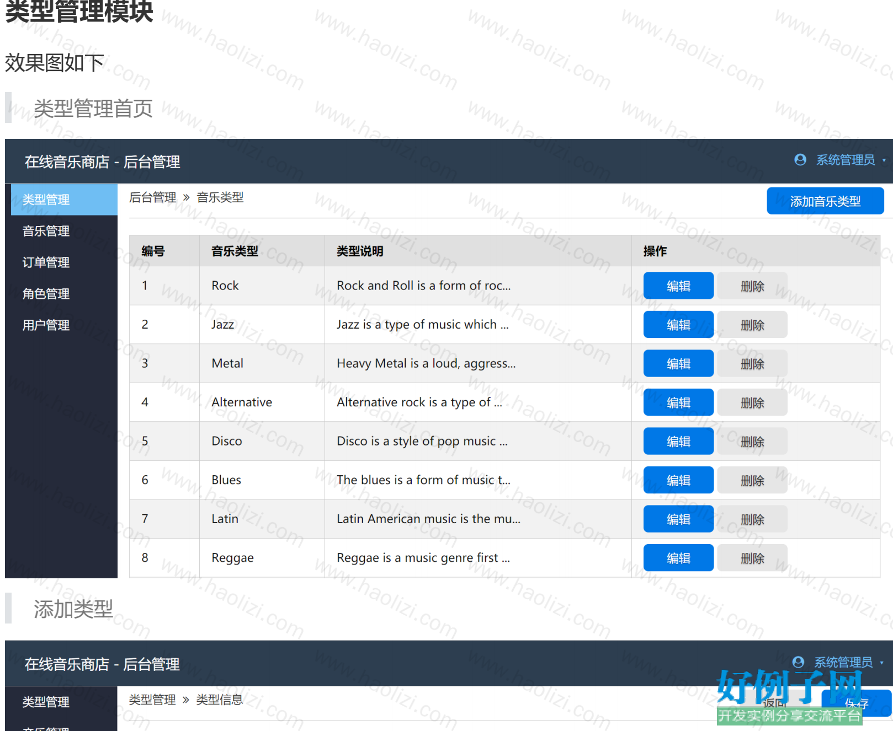This screenshot has width=893, height=731.
Task: Click 编辑 for the Blues row
Action: tap(678, 480)
